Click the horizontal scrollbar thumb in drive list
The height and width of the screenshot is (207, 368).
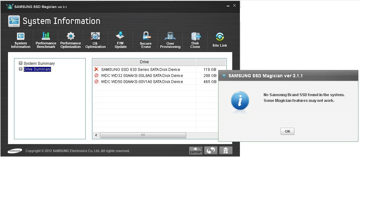click(143, 135)
